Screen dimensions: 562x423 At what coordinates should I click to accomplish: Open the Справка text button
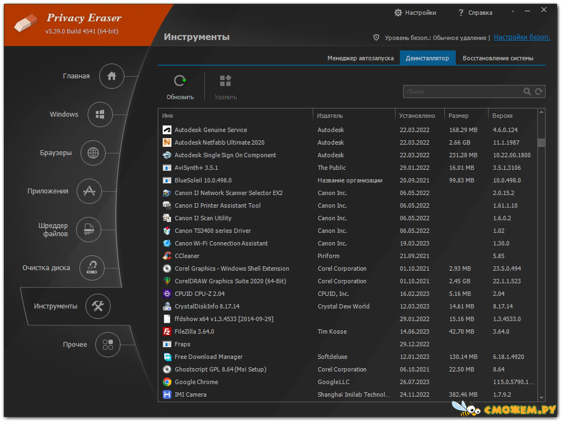[x=480, y=13]
